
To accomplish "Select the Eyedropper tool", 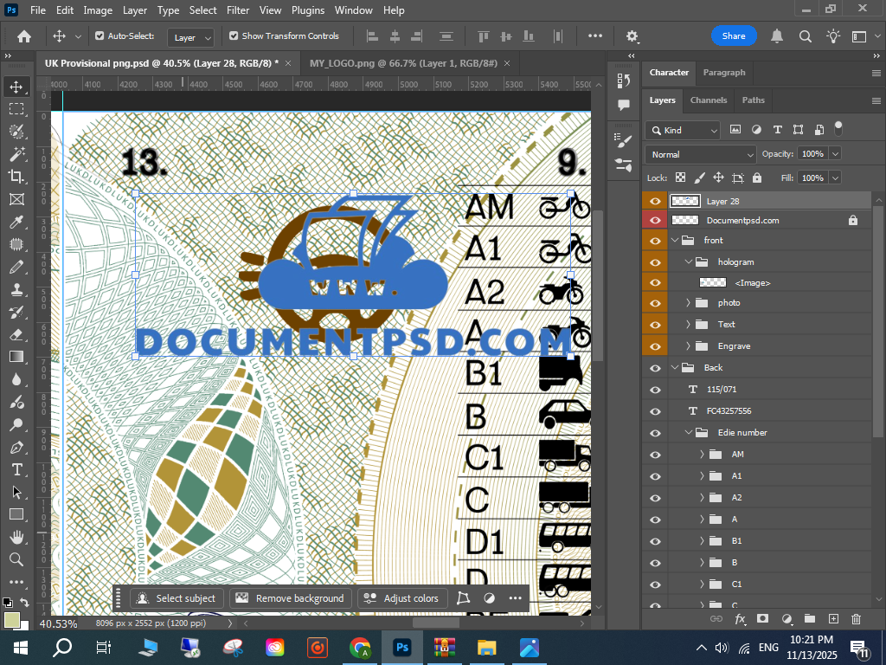I will click(x=16, y=222).
